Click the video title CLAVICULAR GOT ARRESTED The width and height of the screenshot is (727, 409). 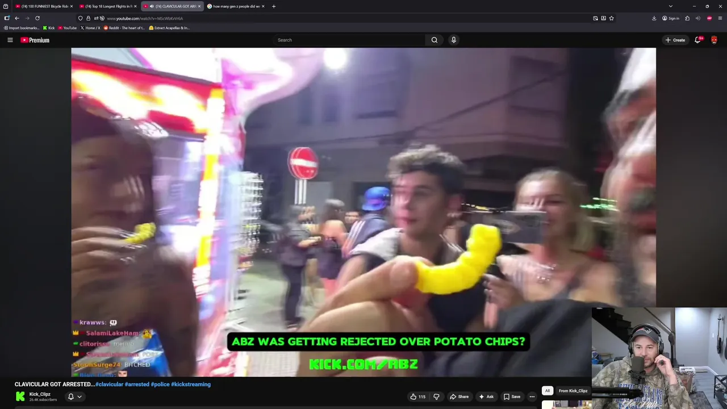pos(55,385)
